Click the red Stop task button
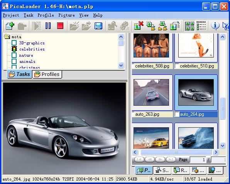 [60, 26]
